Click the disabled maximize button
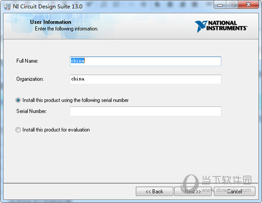Screen dimensions: 262x203 click(232, 5)
